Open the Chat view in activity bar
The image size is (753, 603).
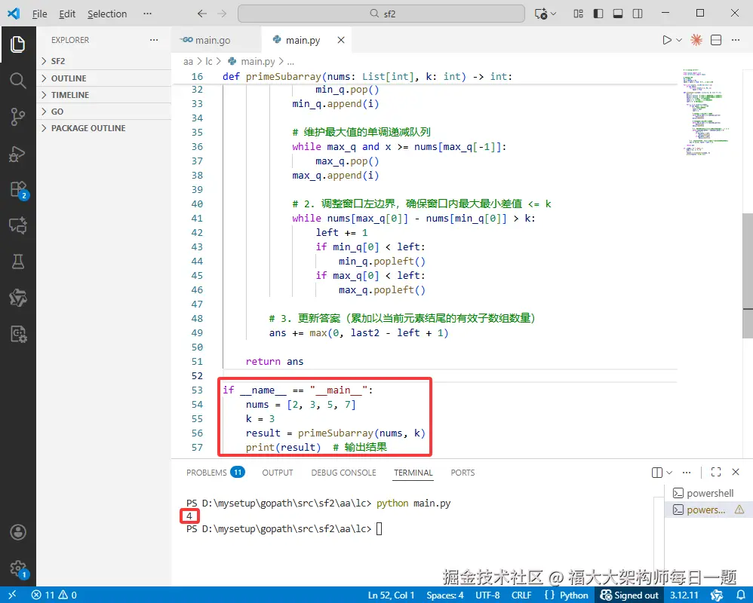coord(18,225)
